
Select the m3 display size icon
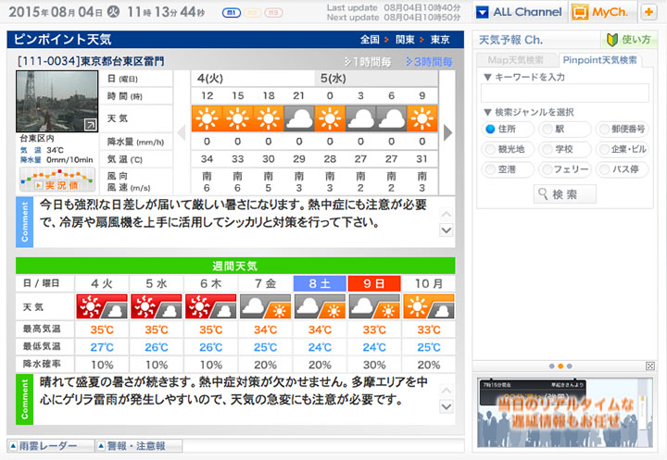[273, 12]
